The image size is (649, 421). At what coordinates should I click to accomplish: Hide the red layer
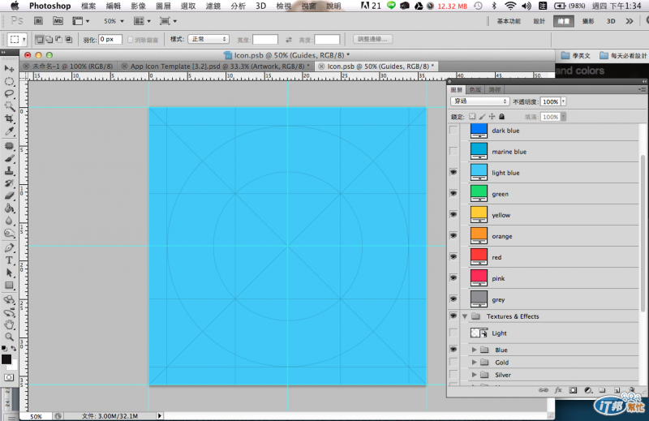point(453,256)
